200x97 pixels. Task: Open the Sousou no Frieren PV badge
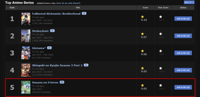click(x=62, y=82)
